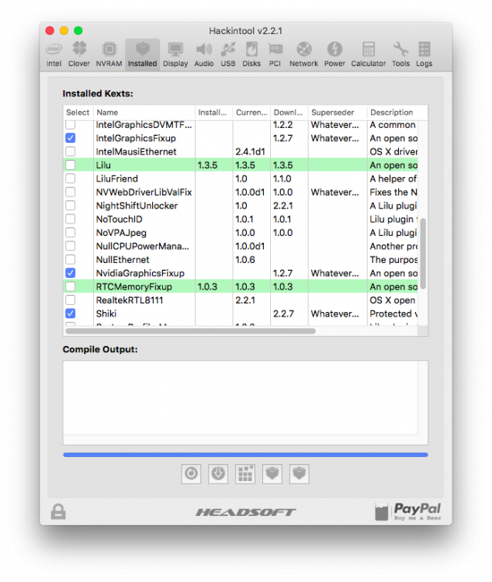
Task: Sort by the Install... column header
Action: [213, 113]
